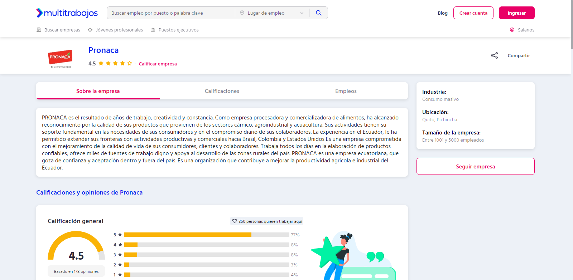
Task: Switch to the Empleos tab
Action: coord(346,91)
